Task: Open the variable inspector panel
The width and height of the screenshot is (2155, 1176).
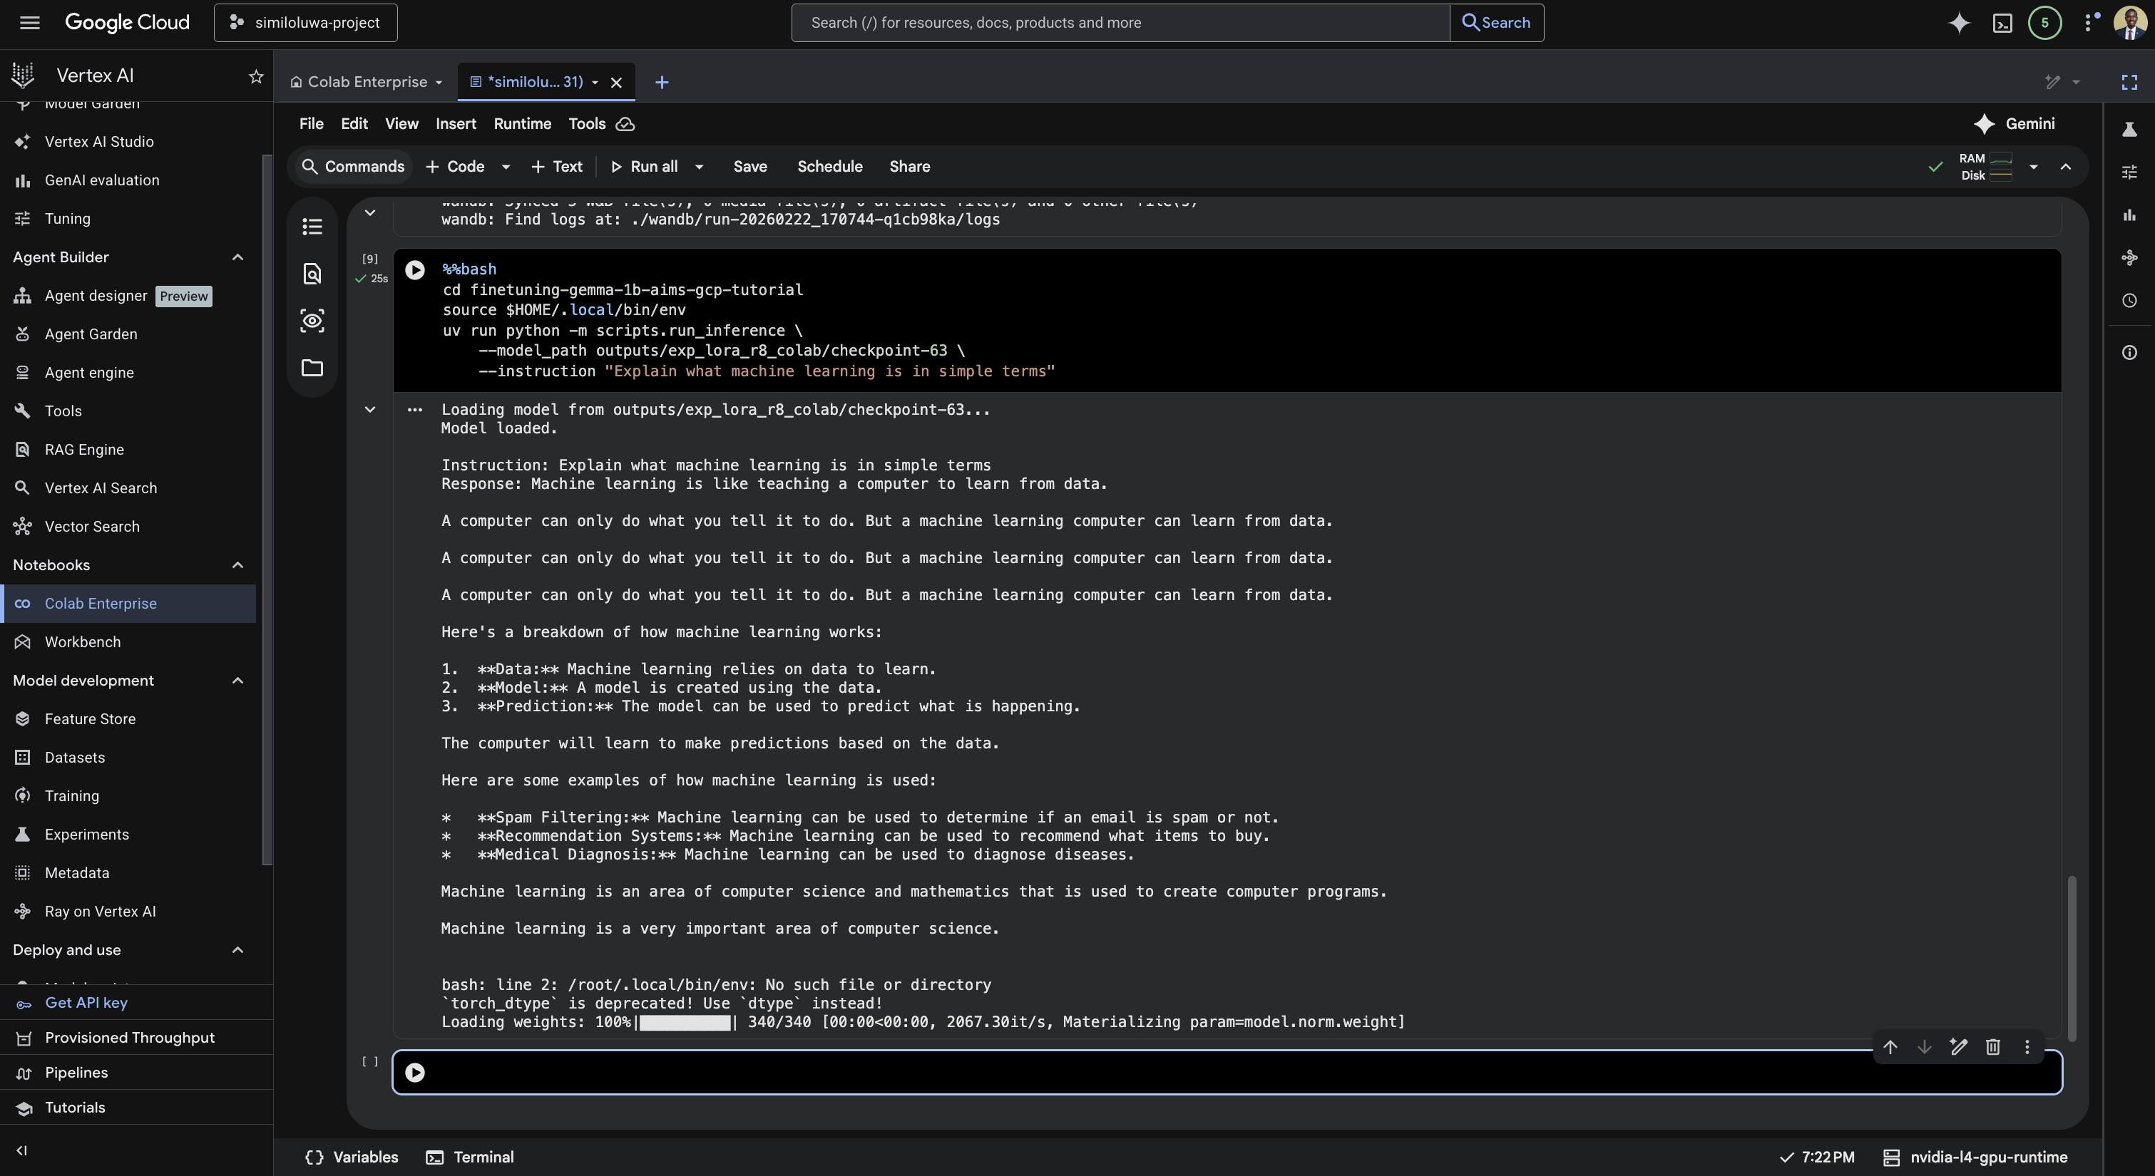Action: [x=312, y=320]
